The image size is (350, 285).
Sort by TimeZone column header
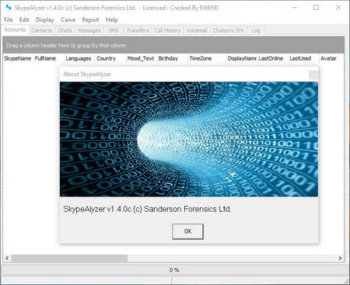click(207, 58)
